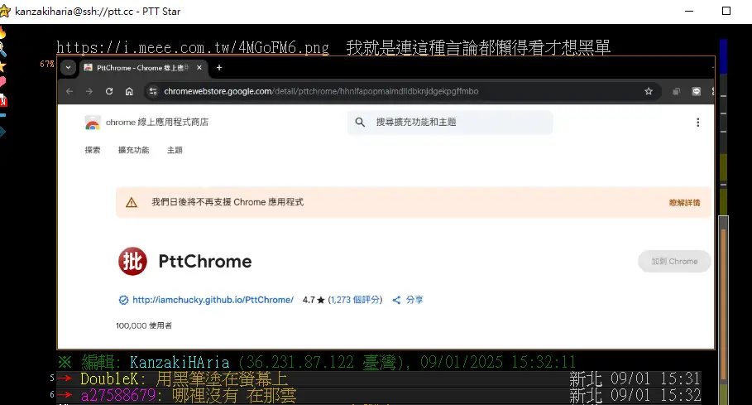Click the overlapping squares extension icon
The height and width of the screenshot is (405, 752).
[676, 91]
